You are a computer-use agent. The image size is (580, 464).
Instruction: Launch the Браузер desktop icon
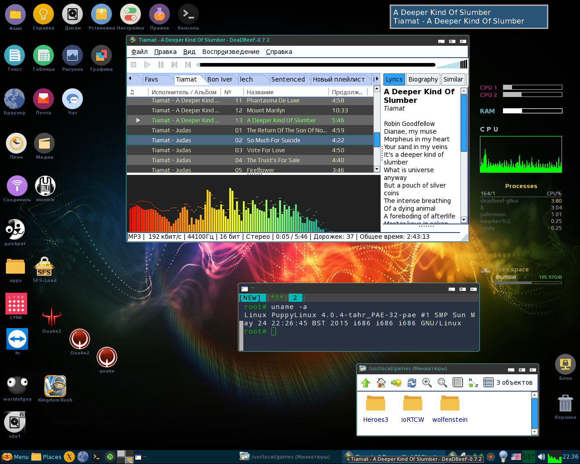(x=14, y=102)
